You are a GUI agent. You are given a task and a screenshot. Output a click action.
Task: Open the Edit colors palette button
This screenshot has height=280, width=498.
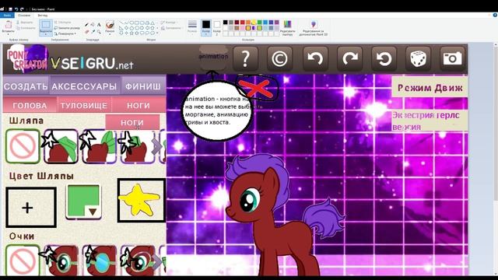click(x=287, y=28)
